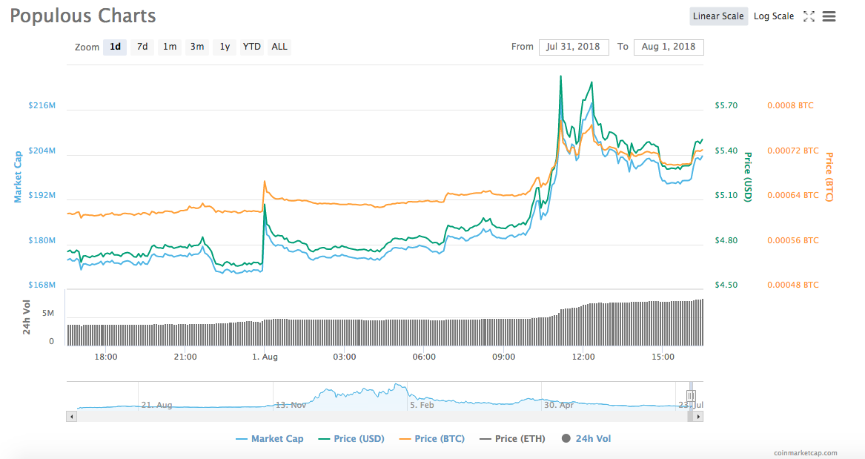The width and height of the screenshot is (865, 459).
Task: Click the 13. Nov navigator label
Action: pyautogui.click(x=291, y=405)
